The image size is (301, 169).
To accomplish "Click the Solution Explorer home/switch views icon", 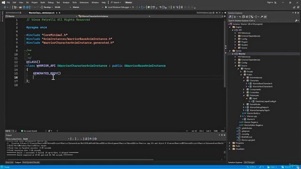I will coord(230,17).
